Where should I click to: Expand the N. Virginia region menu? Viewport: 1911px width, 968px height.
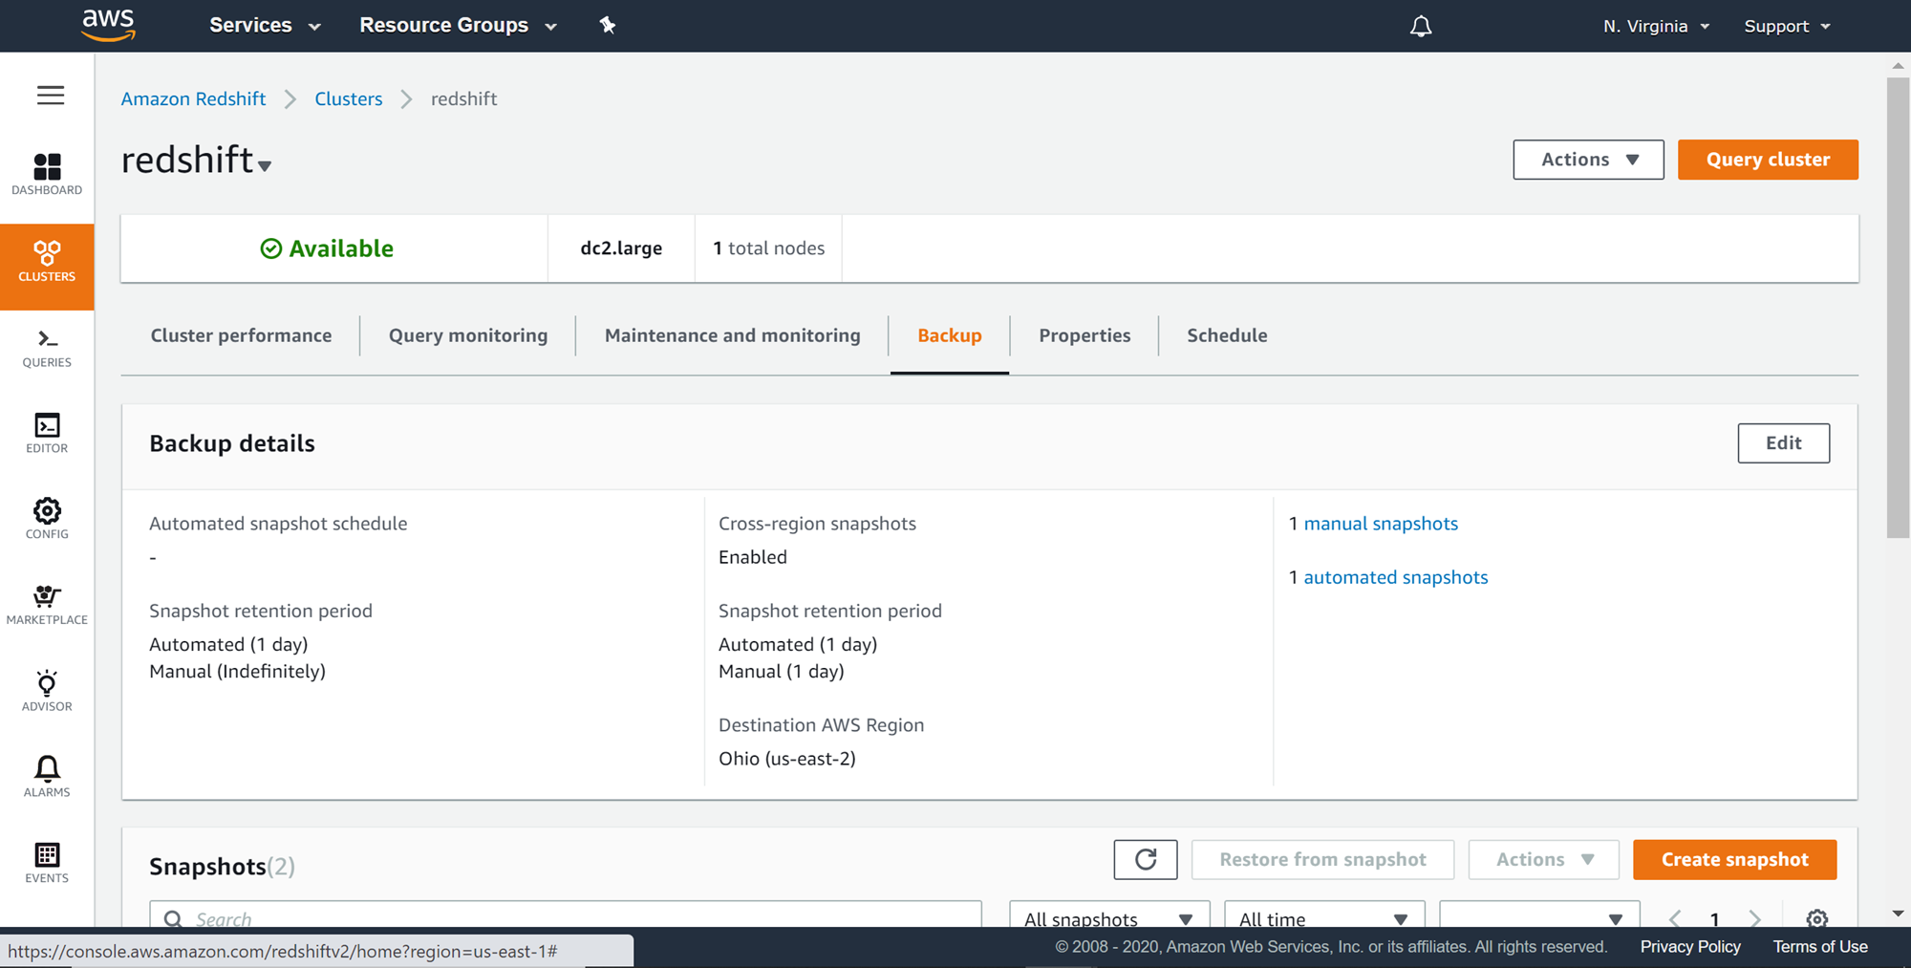coord(1656,26)
